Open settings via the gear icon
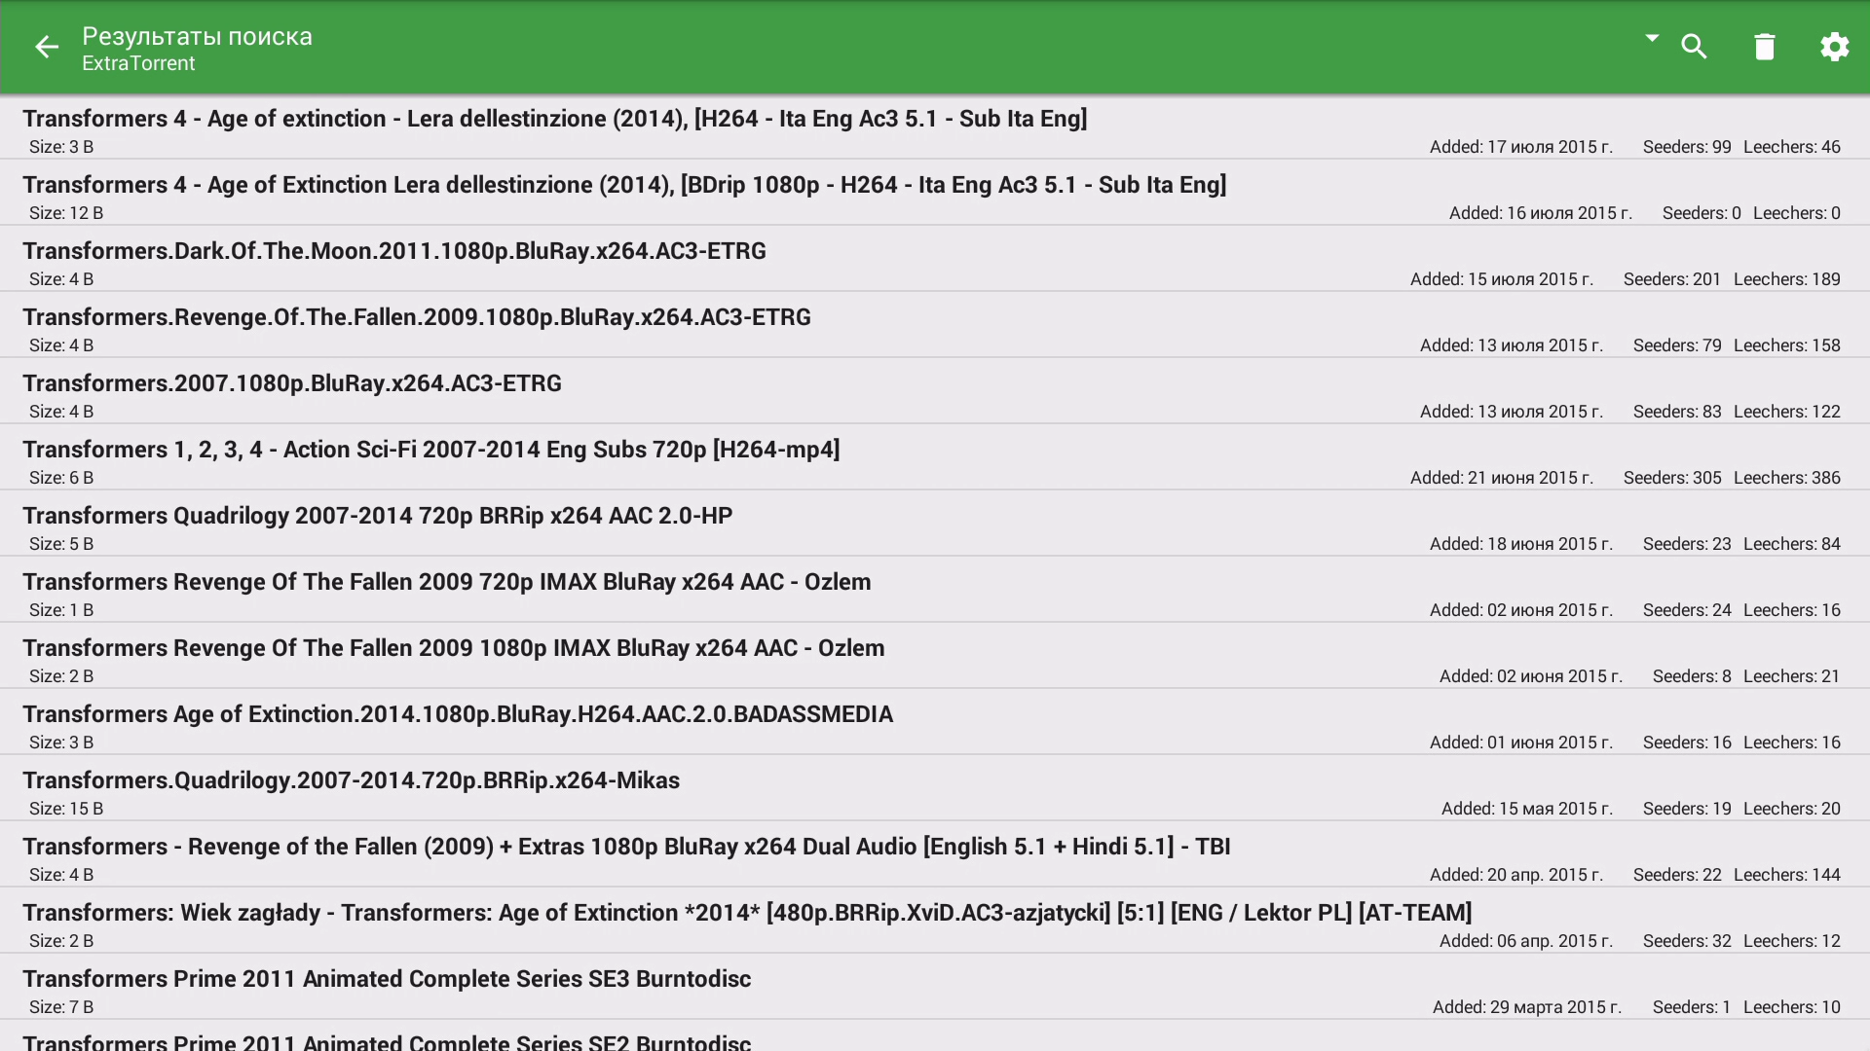 (x=1835, y=47)
